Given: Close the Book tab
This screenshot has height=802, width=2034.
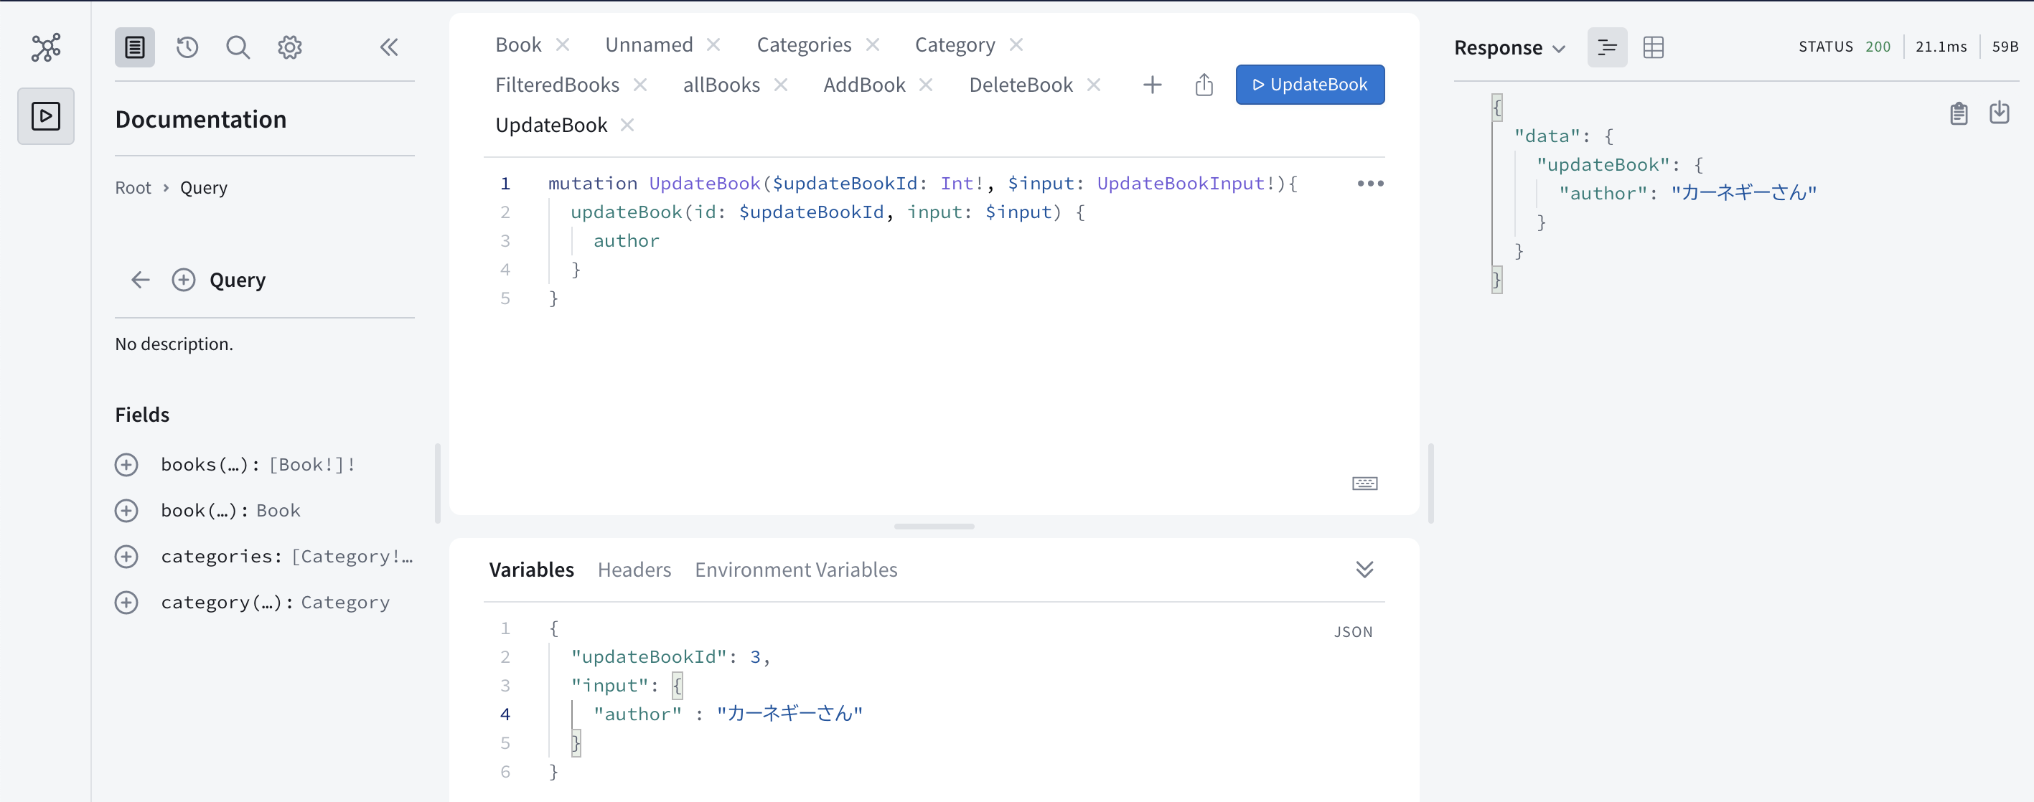Looking at the screenshot, I should pos(562,44).
